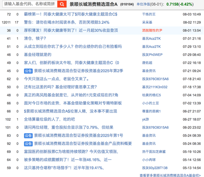
Task: Click the timestamp 07-04 14:09
Action: (x=192, y=95)
